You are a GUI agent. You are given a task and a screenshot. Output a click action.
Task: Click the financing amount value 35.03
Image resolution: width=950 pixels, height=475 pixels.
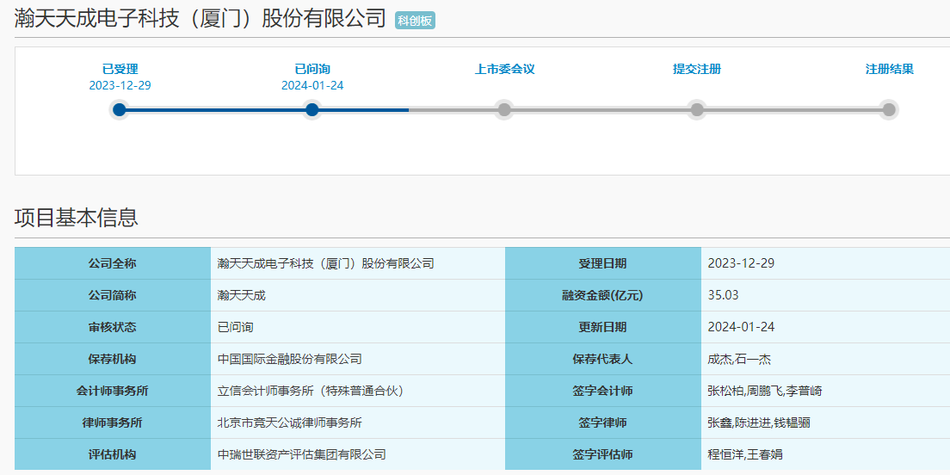(x=724, y=296)
